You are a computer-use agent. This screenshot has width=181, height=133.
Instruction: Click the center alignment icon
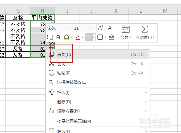(89, 37)
